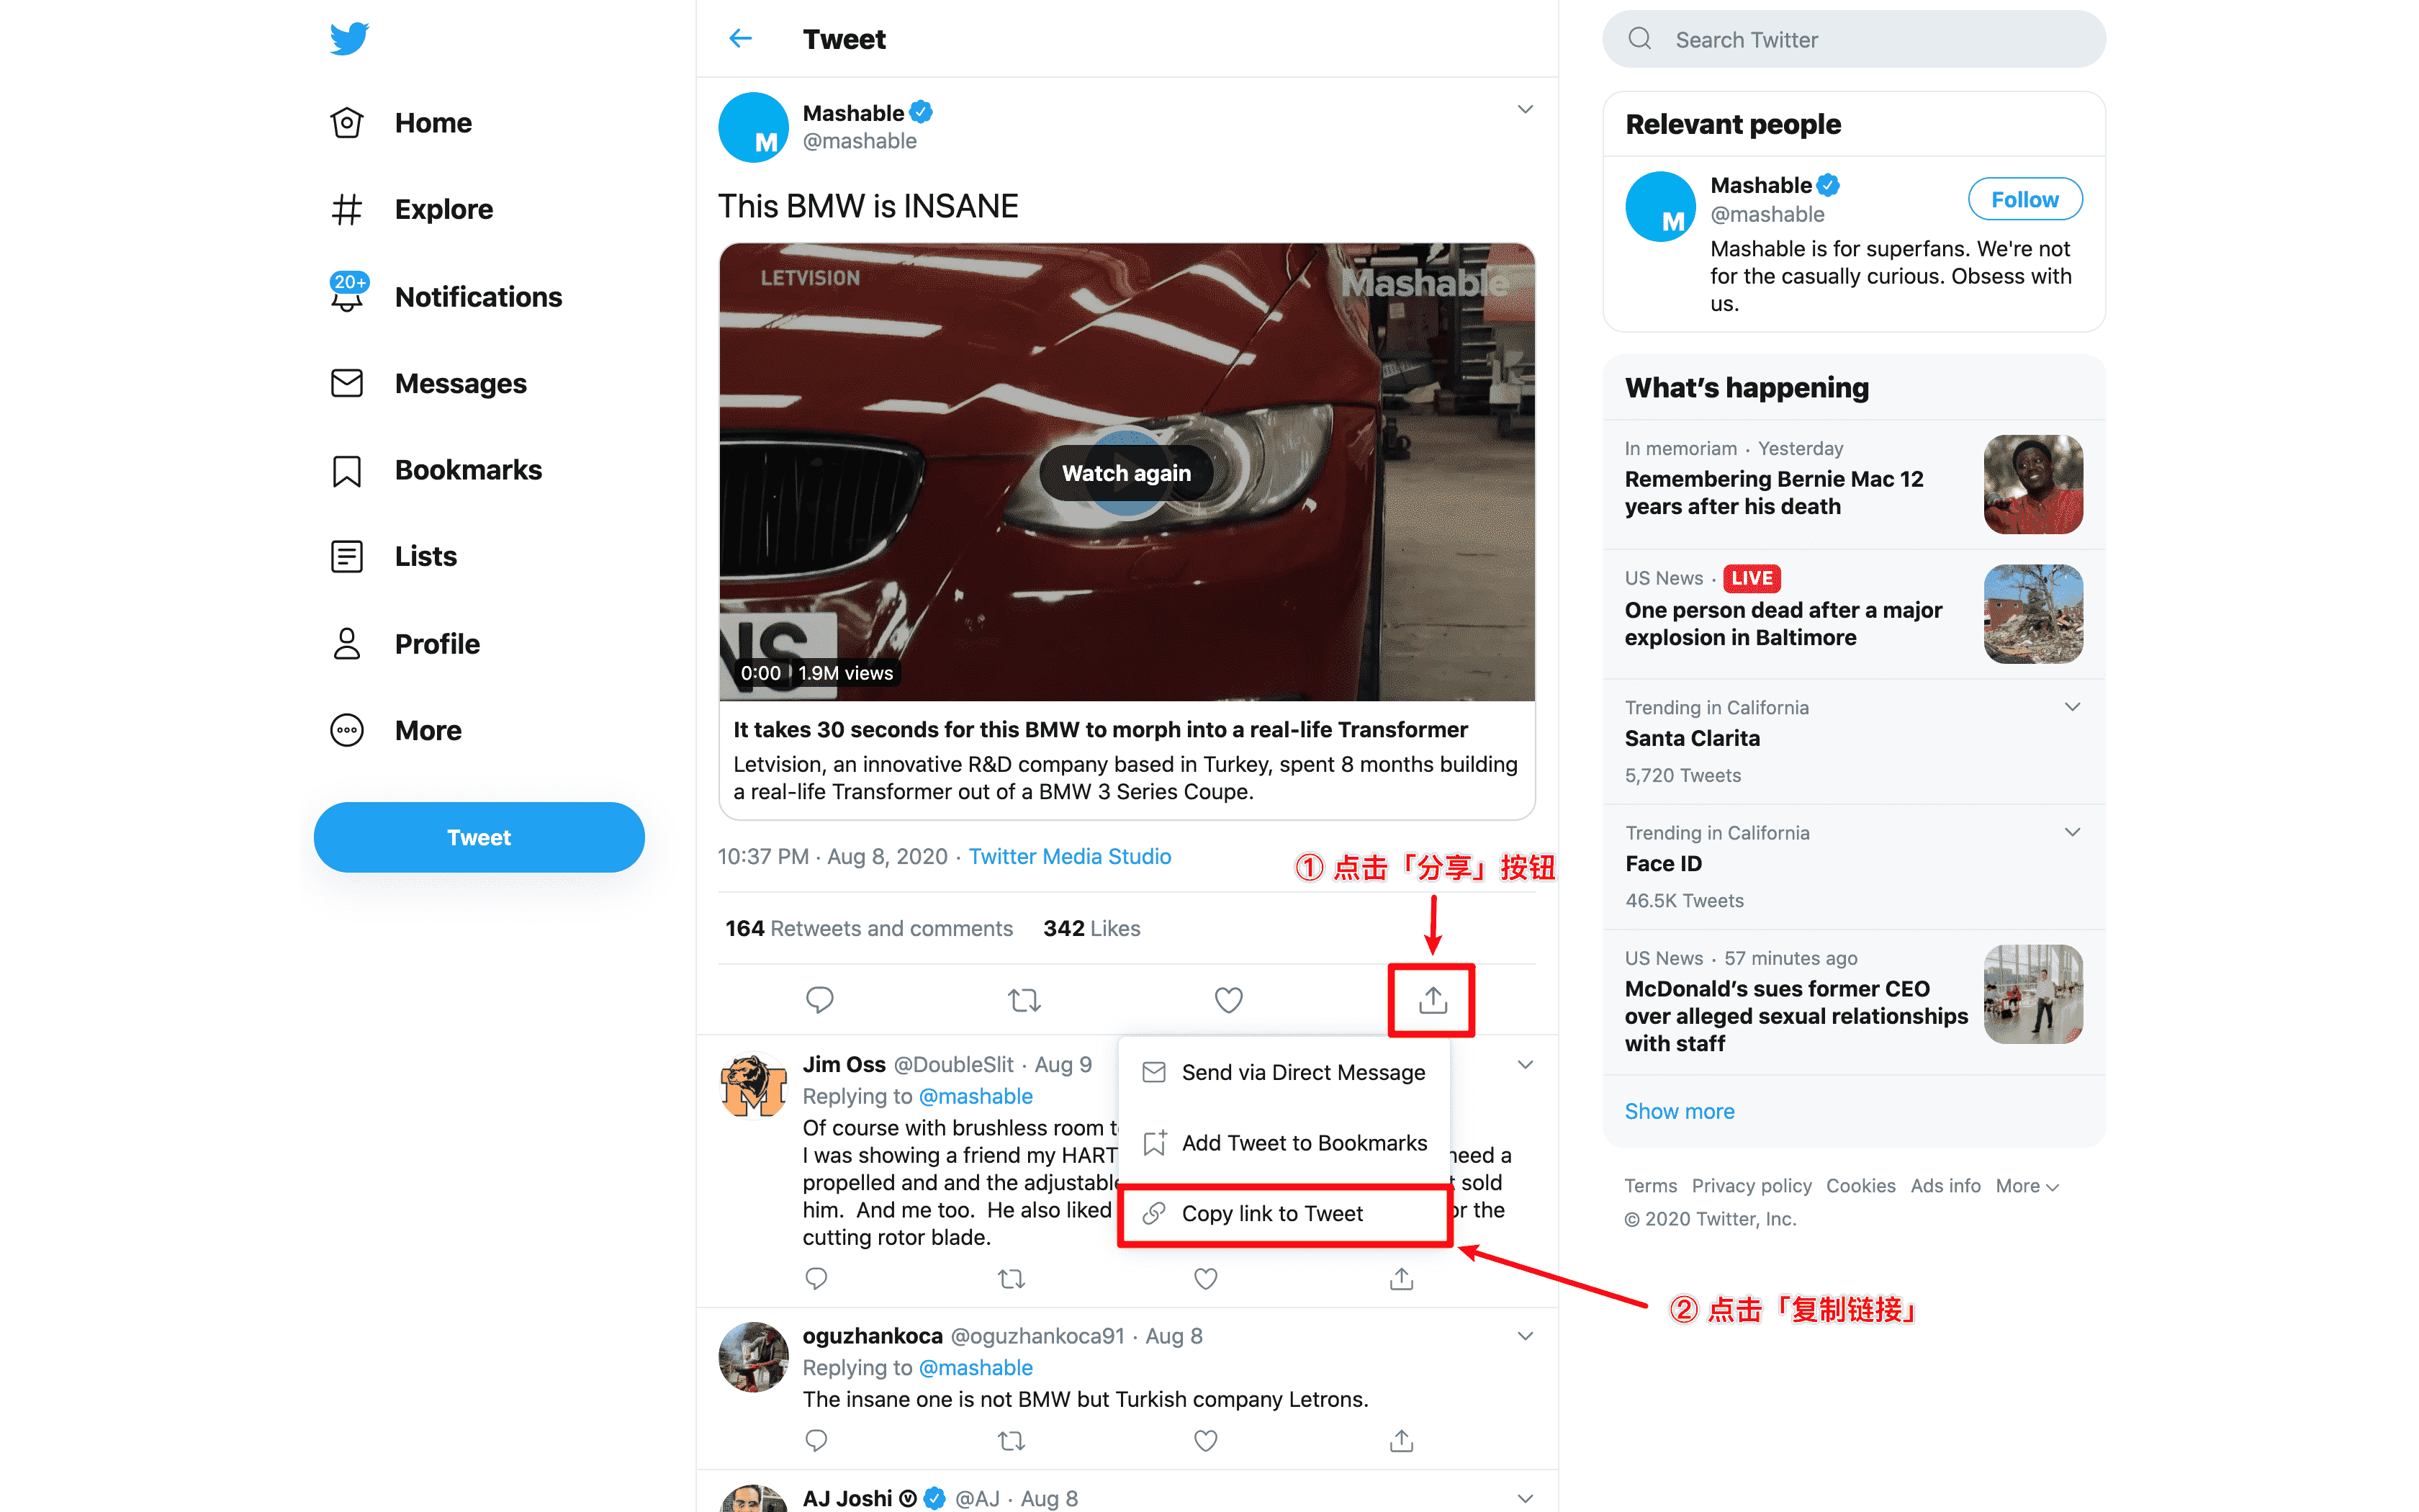Retweet the Mashable tweet
Image resolution: width=2419 pixels, height=1512 pixels.
pos(1024,999)
